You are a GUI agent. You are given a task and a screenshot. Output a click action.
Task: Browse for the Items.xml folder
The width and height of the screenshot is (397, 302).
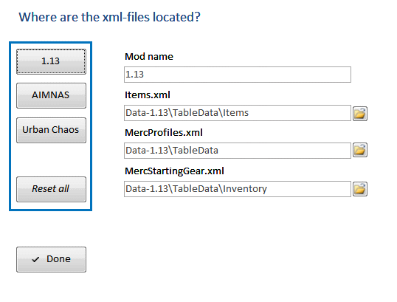[360, 113]
